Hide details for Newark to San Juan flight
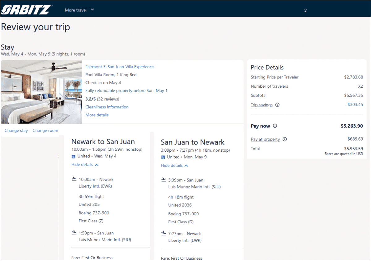 click(x=85, y=165)
